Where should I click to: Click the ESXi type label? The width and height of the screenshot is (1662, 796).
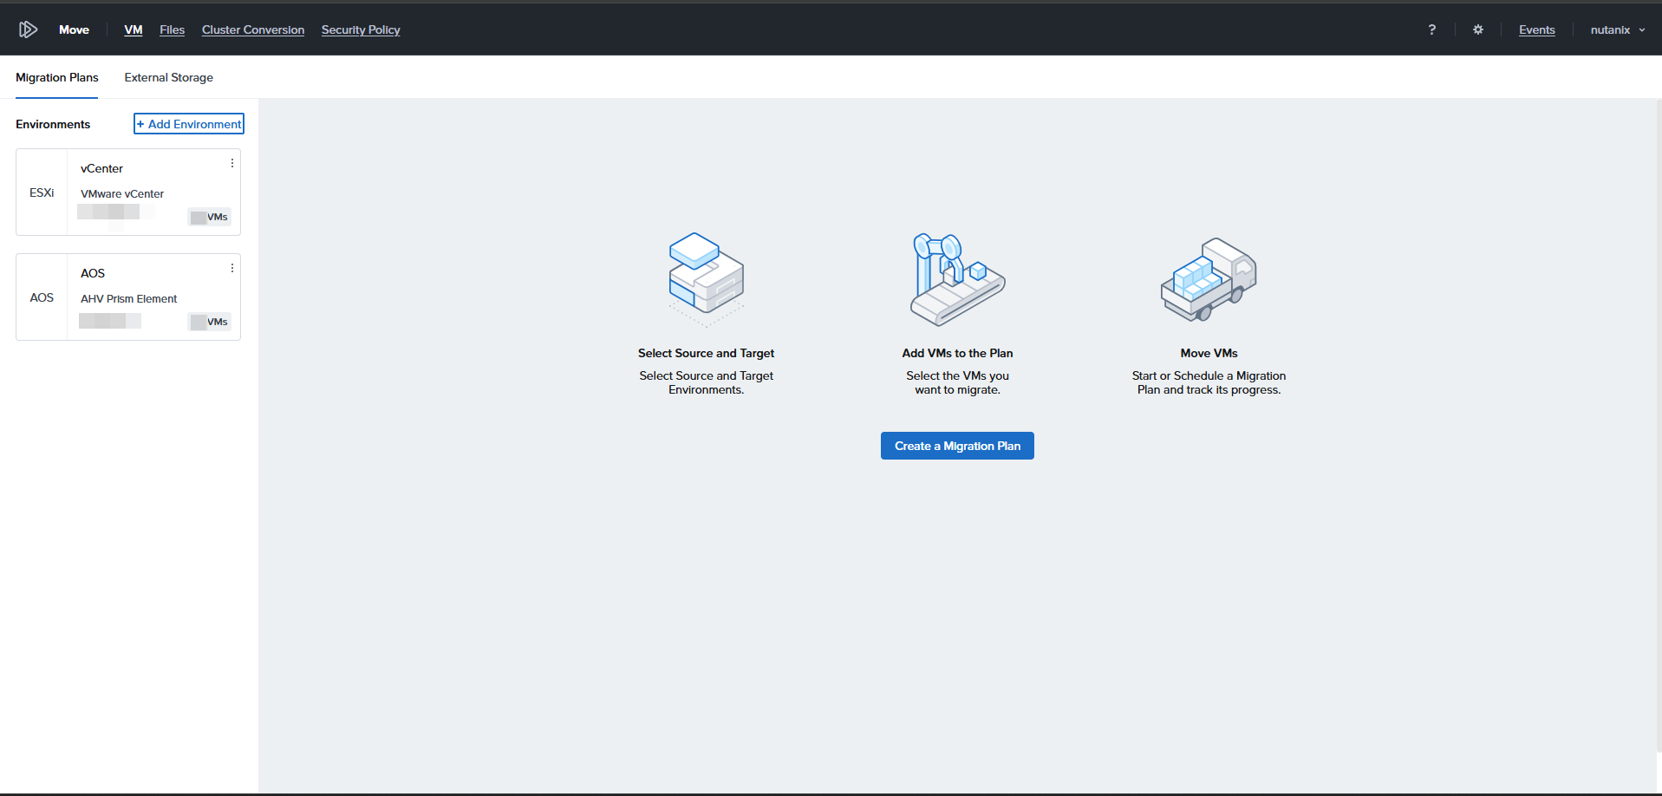point(42,192)
